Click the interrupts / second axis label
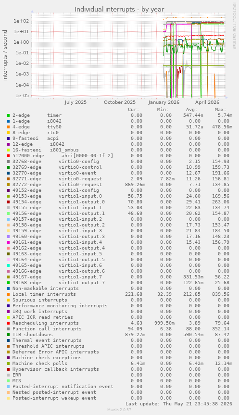The image size is (239, 415). pyautogui.click(x=5, y=55)
